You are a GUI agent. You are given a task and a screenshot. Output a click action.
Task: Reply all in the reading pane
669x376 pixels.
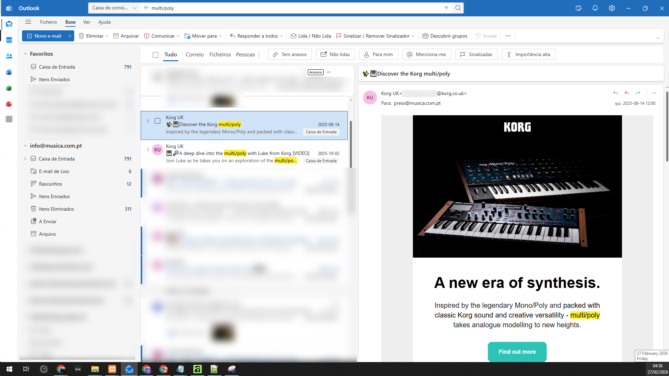click(627, 93)
